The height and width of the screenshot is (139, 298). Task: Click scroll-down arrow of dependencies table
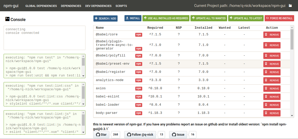click(292, 115)
